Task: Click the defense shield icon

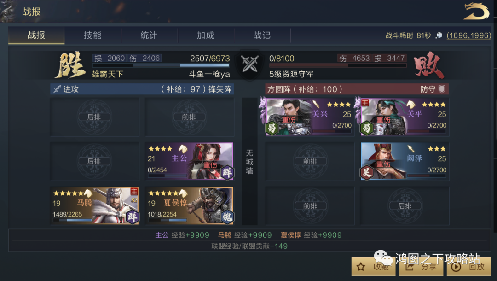Action: (x=442, y=89)
